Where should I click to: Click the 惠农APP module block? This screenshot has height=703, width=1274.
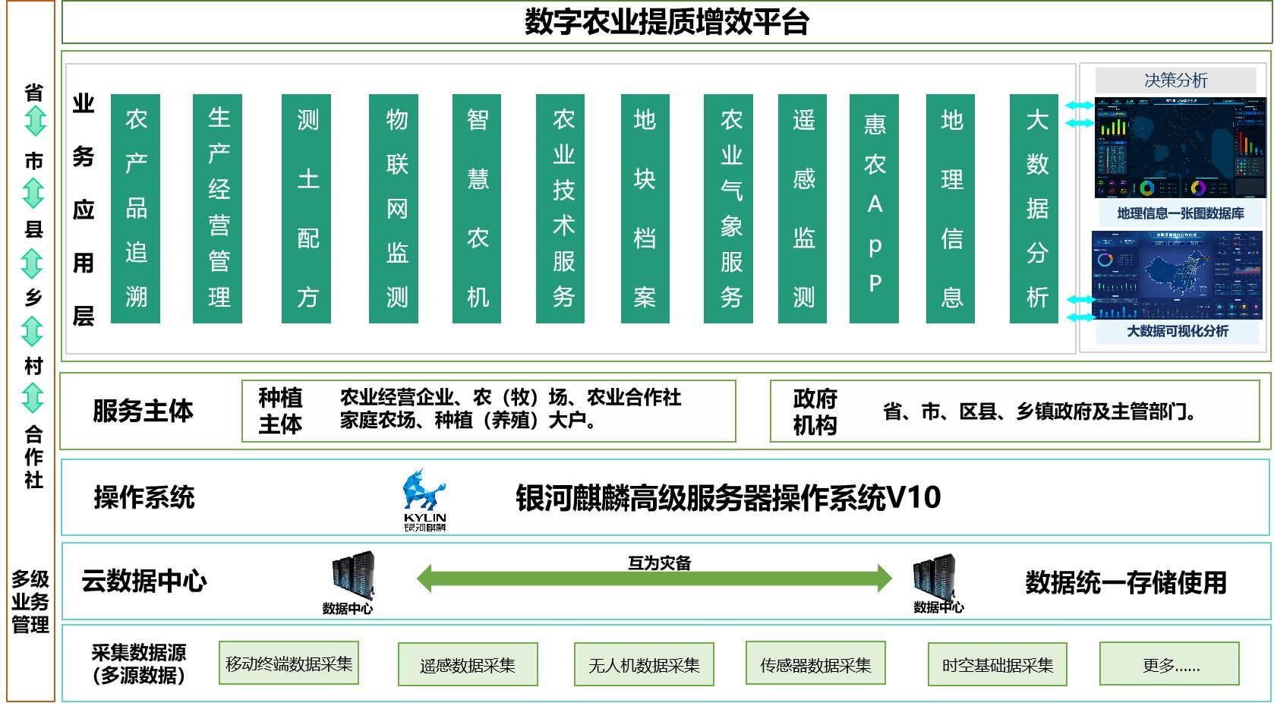click(874, 209)
